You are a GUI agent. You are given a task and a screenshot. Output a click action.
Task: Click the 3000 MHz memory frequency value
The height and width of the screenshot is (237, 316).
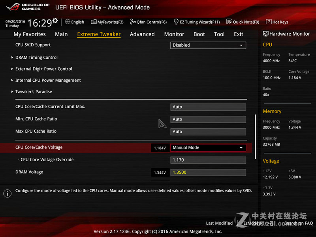(271, 127)
